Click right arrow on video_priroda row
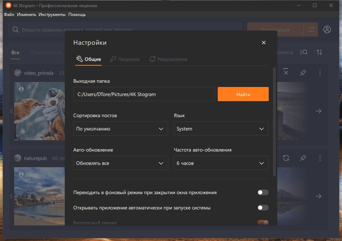The image size is (342, 241). [x=318, y=111]
